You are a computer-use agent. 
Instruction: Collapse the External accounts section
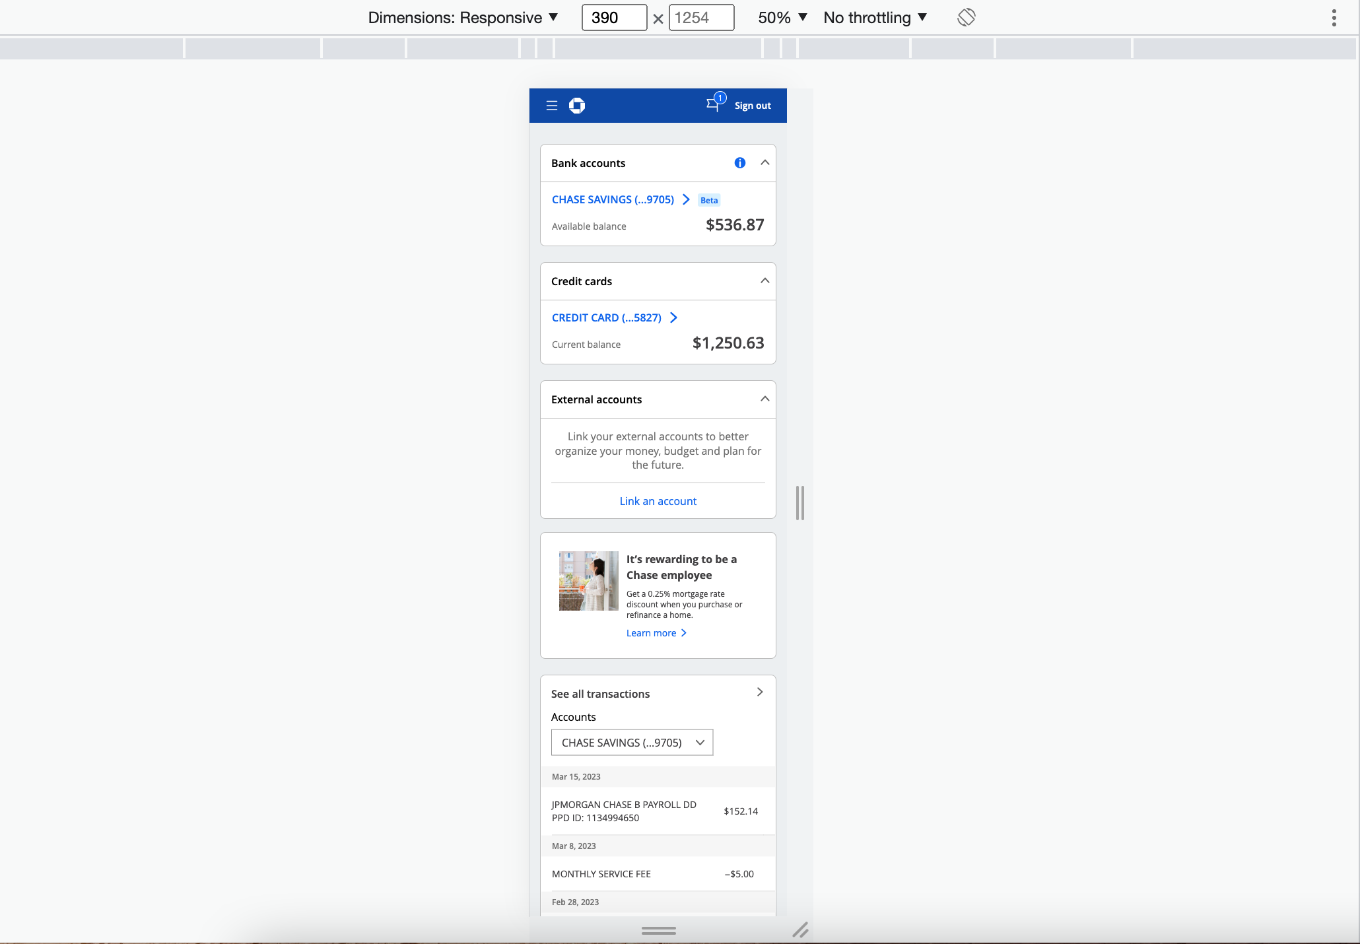pos(765,399)
